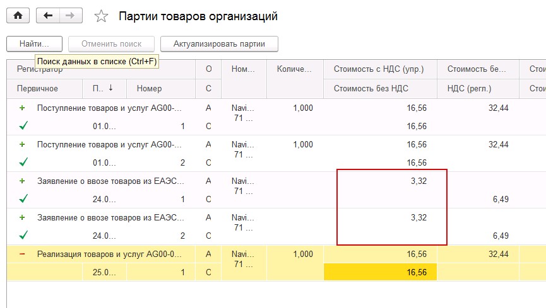Click the Home icon button
Viewport: 546px width, 308px height.
tap(18, 16)
